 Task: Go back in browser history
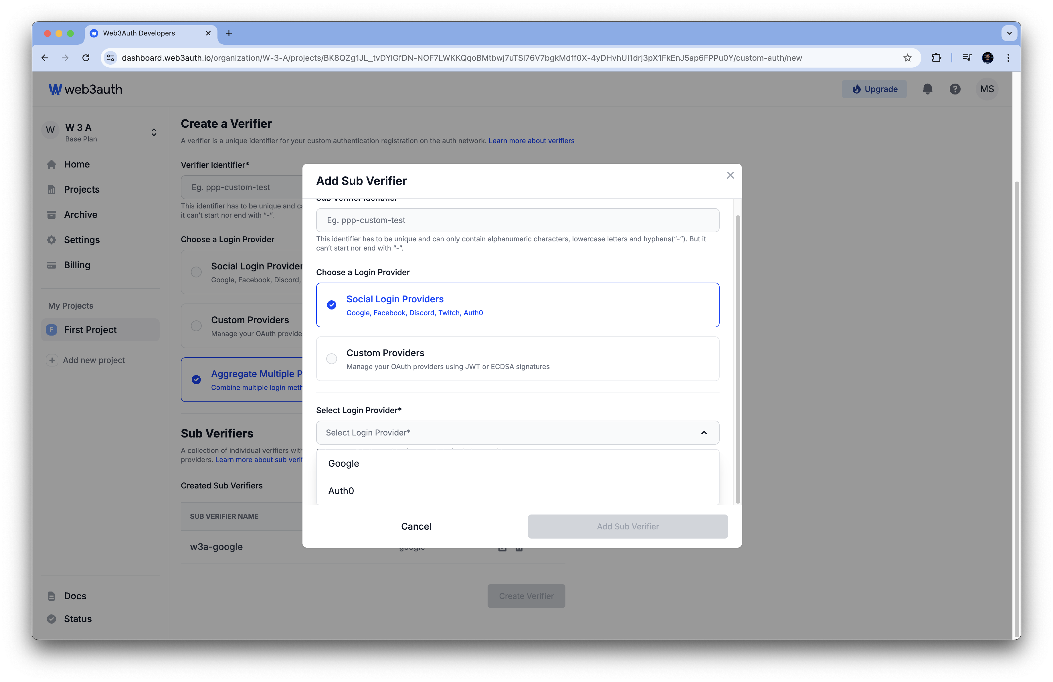[x=45, y=58]
